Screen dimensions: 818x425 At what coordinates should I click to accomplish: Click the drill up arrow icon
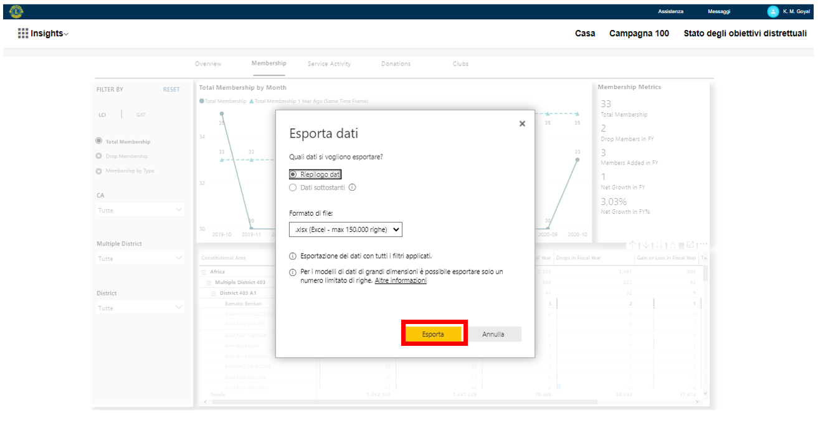632,245
